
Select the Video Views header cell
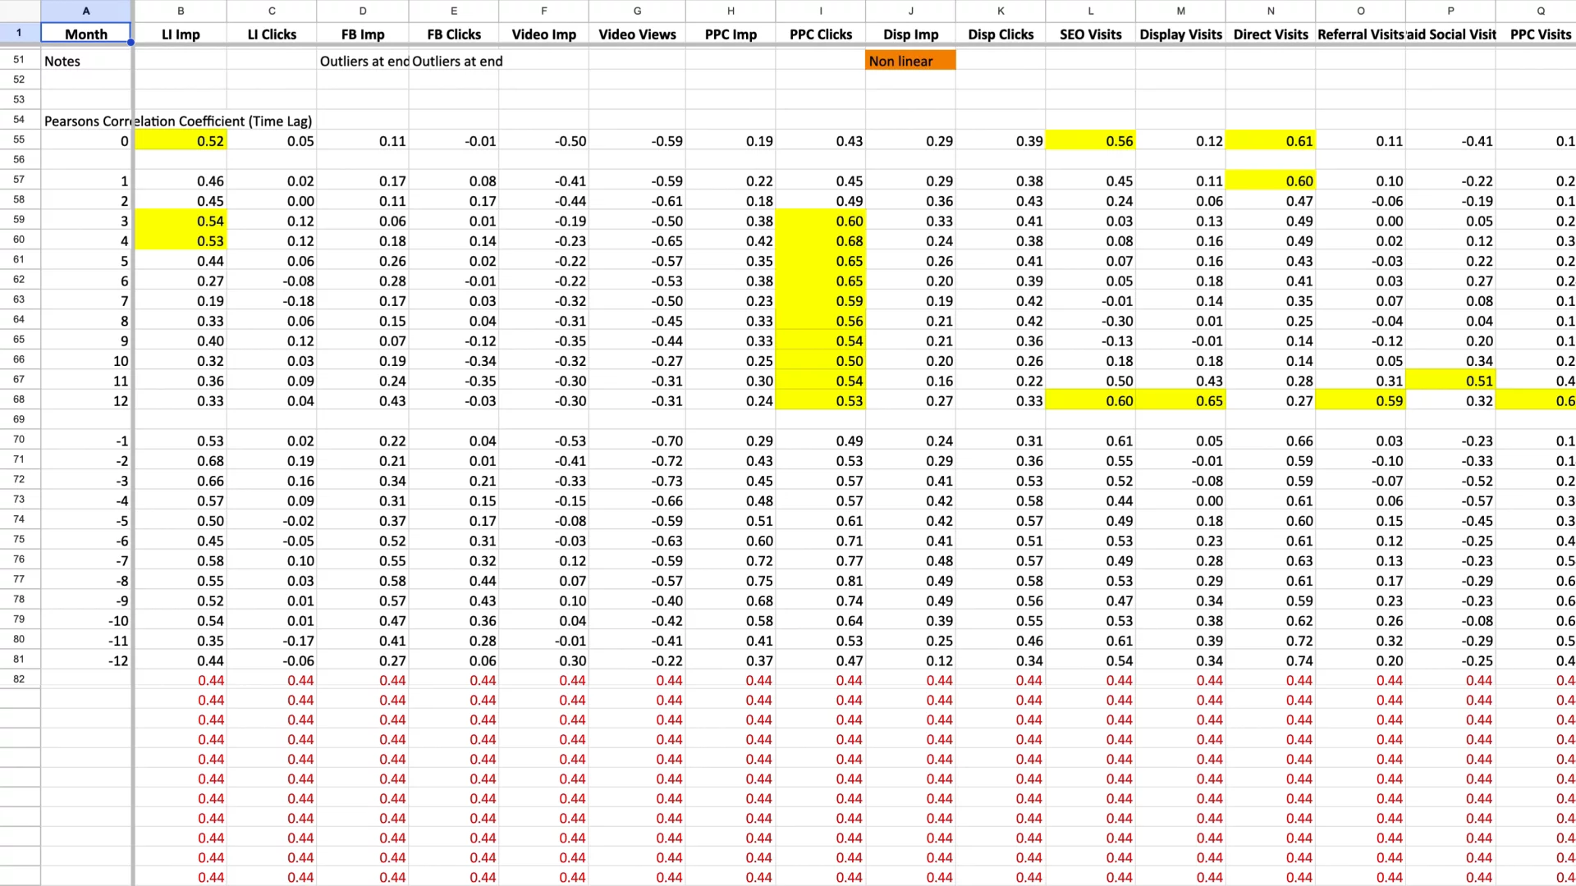637,34
